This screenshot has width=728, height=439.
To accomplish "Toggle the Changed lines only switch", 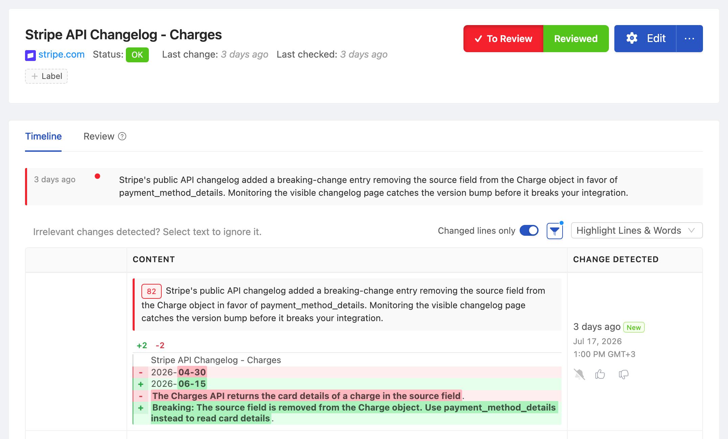I will (x=529, y=231).
